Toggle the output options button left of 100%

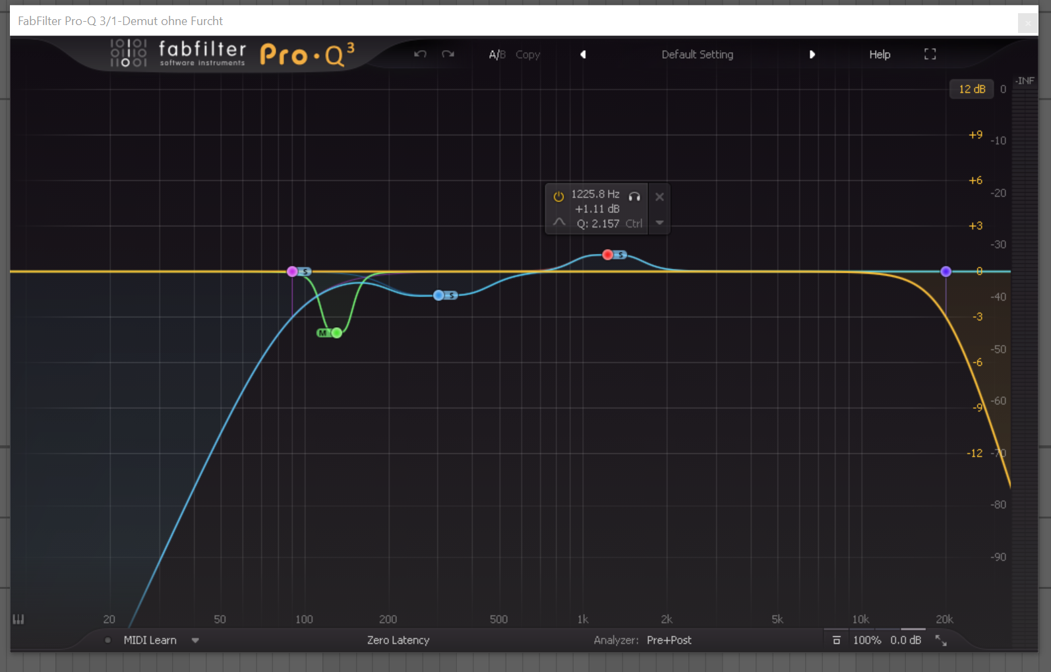pos(836,640)
